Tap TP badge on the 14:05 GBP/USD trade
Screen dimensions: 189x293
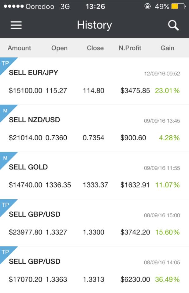pyautogui.click(x=6, y=252)
